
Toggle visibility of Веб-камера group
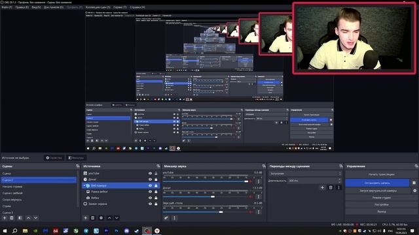pyautogui.click(x=150, y=185)
